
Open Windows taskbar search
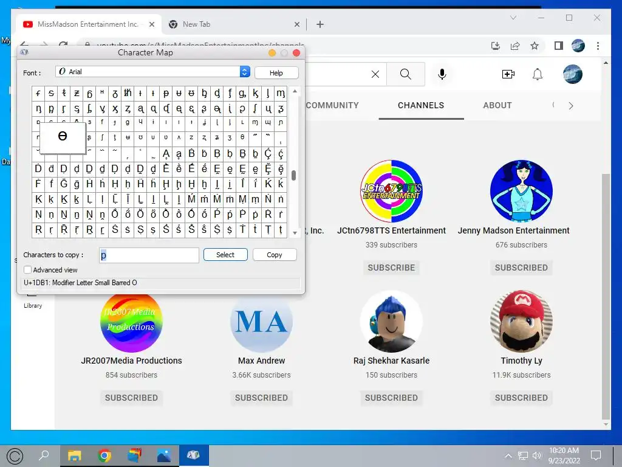pyautogui.click(x=44, y=455)
